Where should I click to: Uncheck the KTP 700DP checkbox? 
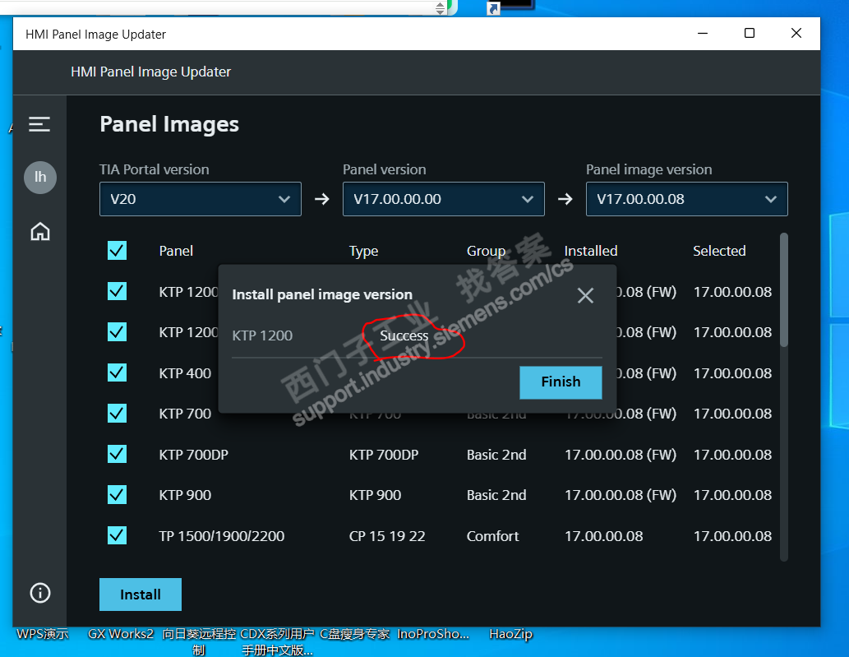[x=117, y=454]
